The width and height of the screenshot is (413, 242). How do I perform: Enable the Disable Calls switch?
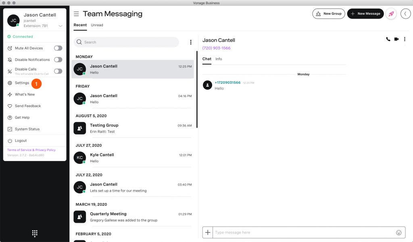pyautogui.click(x=58, y=71)
